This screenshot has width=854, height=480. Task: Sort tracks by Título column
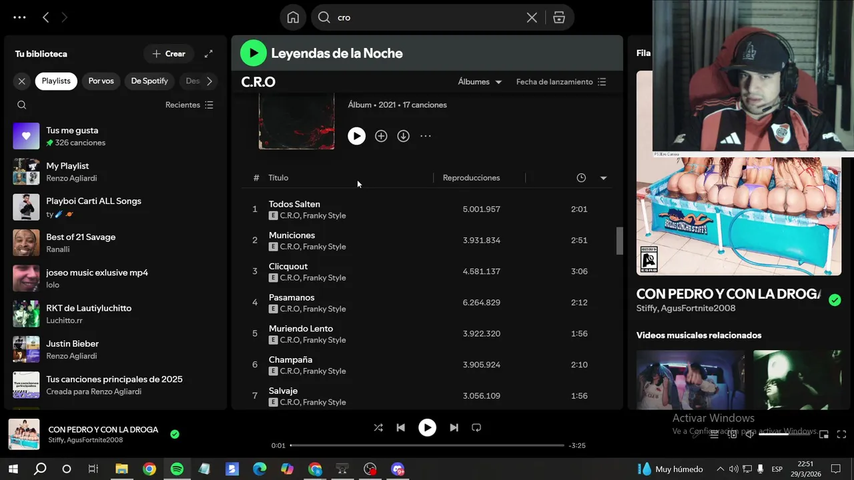tap(278, 178)
